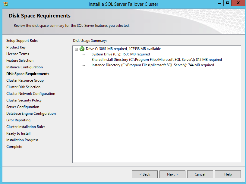Proceed with the Next button
Screen dimensions: 246x184
click(172, 174)
